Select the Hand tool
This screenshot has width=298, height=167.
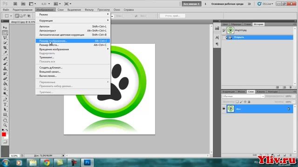(5, 121)
